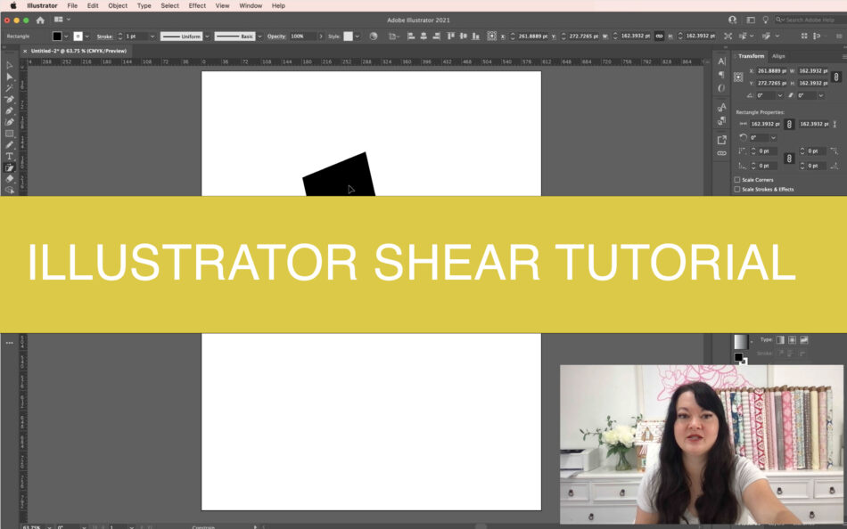Open the Character panel icon
This screenshot has width=847, height=529.
point(721,61)
